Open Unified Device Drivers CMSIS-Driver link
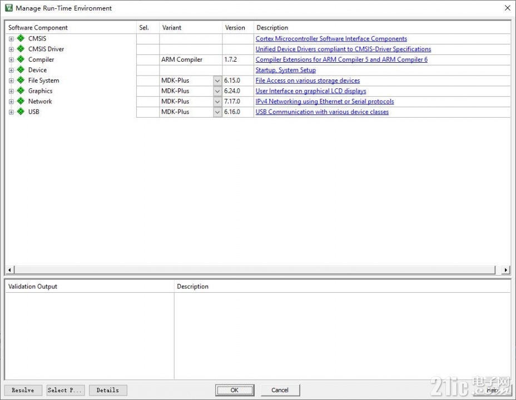Screen dimensions: 516x400 tap(343, 49)
